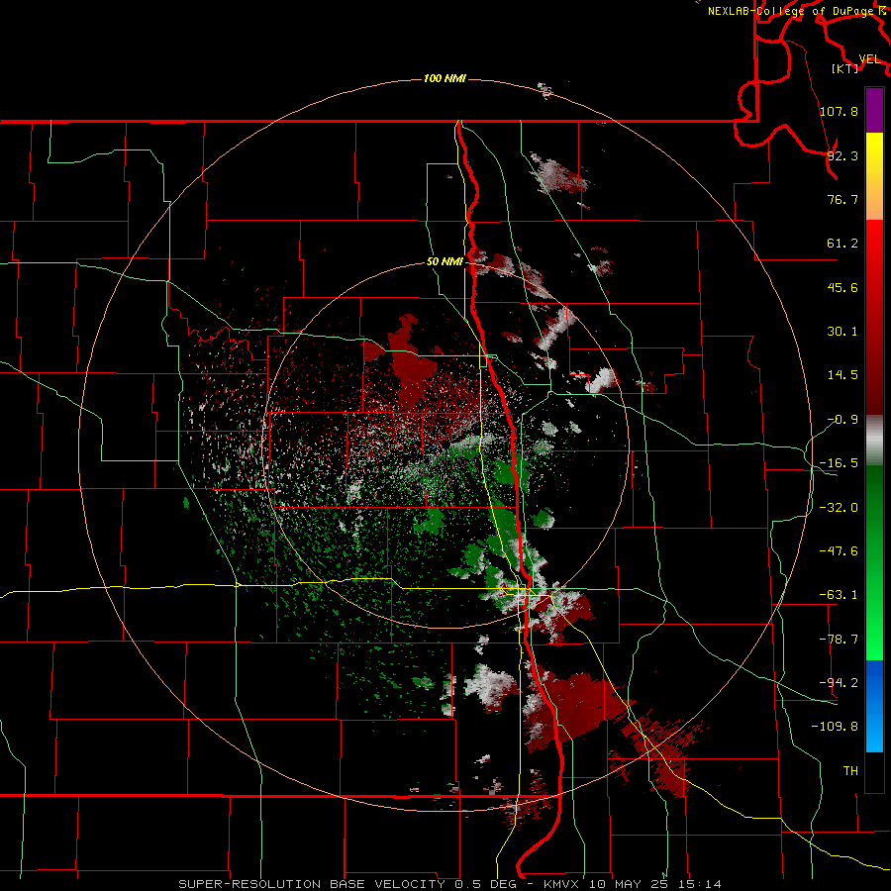Click the 15:14 timestamp
Image resolution: width=891 pixels, height=891 pixels.
pyautogui.click(x=701, y=884)
